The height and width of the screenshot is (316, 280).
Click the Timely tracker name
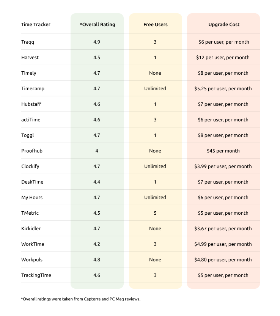(28, 73)
